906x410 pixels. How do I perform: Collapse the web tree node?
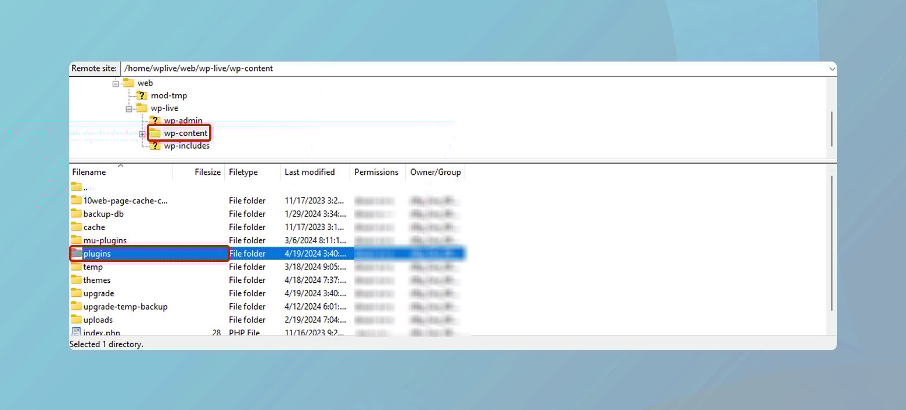(116, 84)
